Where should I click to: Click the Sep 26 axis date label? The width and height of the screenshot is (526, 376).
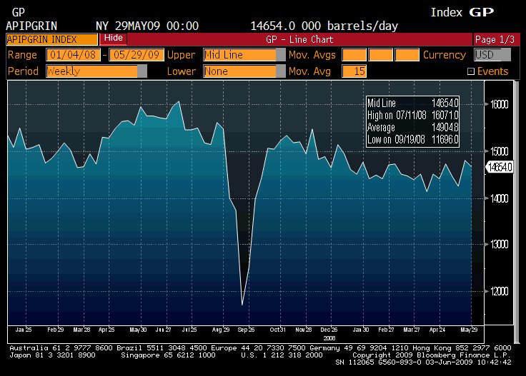pos(246,330)
